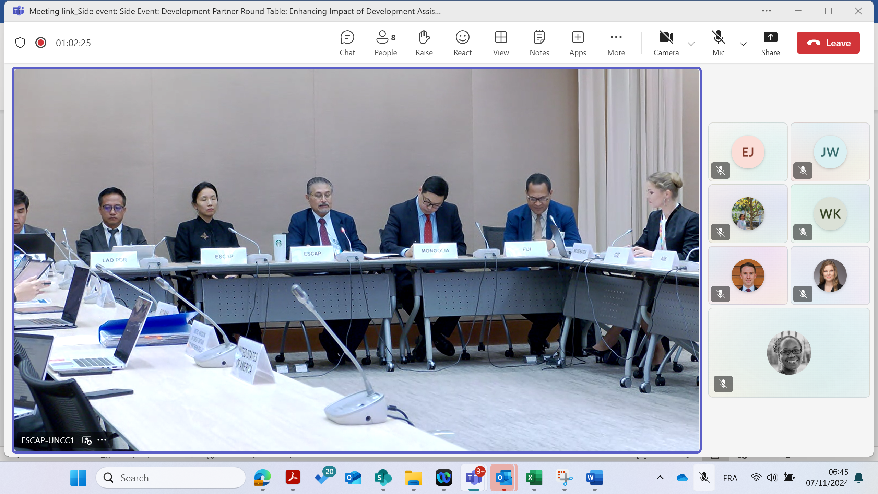Screen dimensions: 878x494
Task: Open Wi-Fi network settings
Action: pyautogui.click(x=756, y=478)
